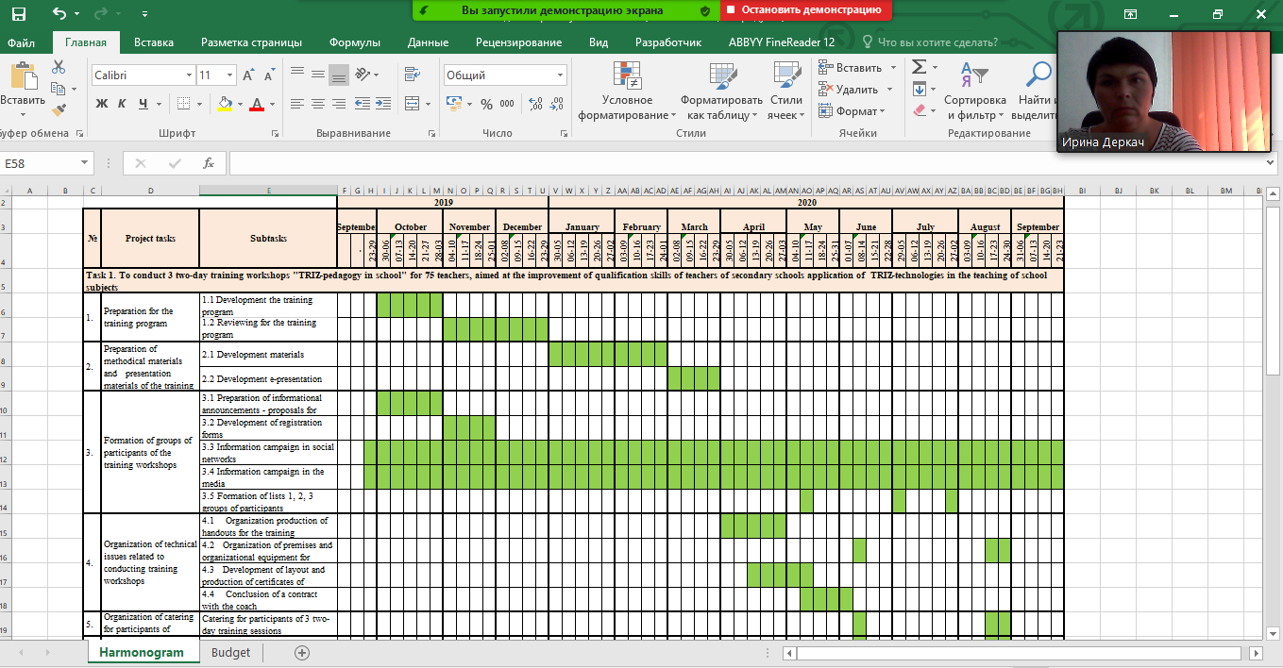Select the Format Painter brush icon
Viewport: 1283px width, 668px height.
[x=59, y=110]
